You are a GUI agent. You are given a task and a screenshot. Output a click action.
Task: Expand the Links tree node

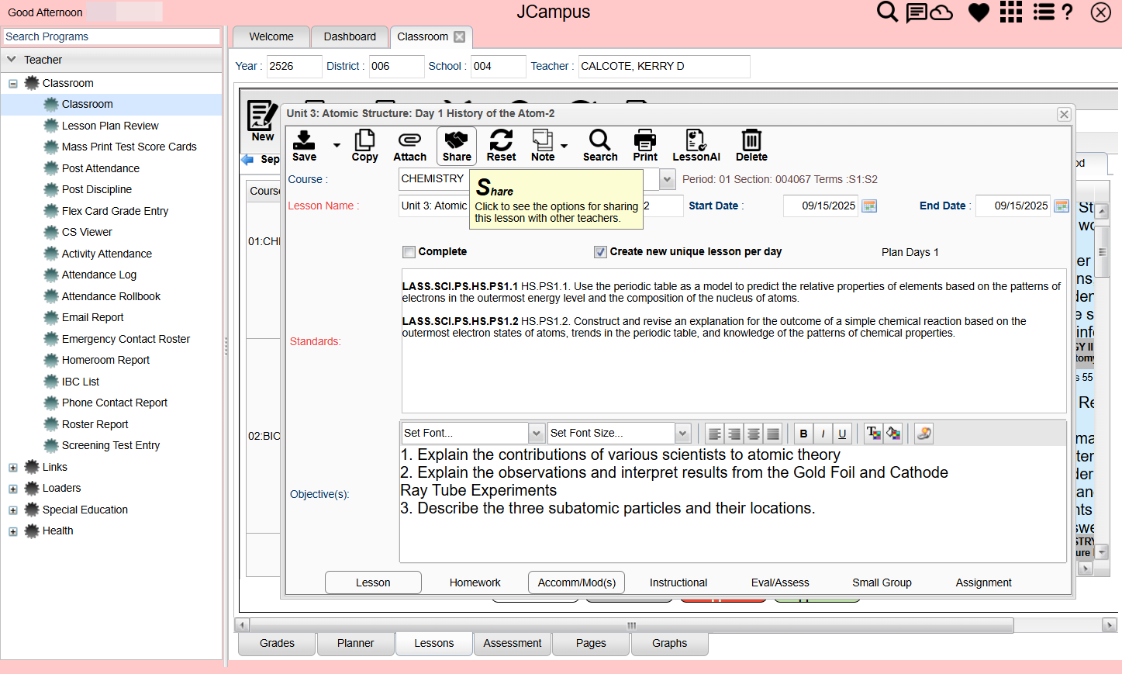(x=13, y=468)
